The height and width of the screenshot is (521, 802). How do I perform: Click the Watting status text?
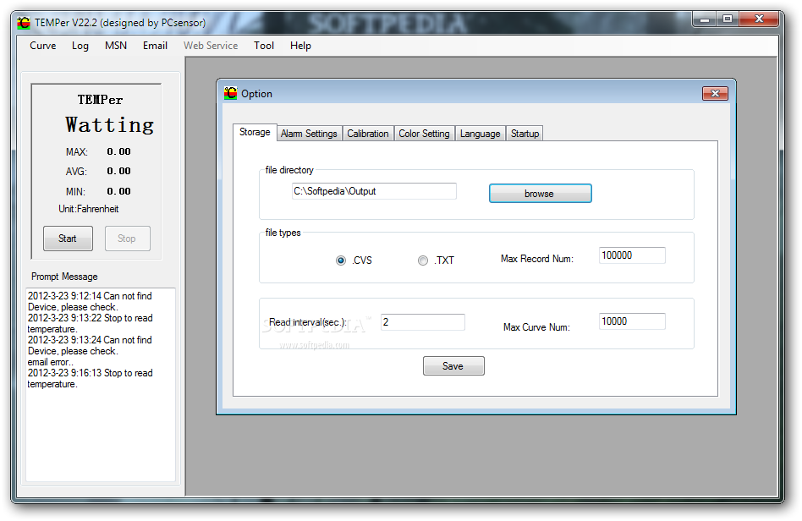(109, 125)
